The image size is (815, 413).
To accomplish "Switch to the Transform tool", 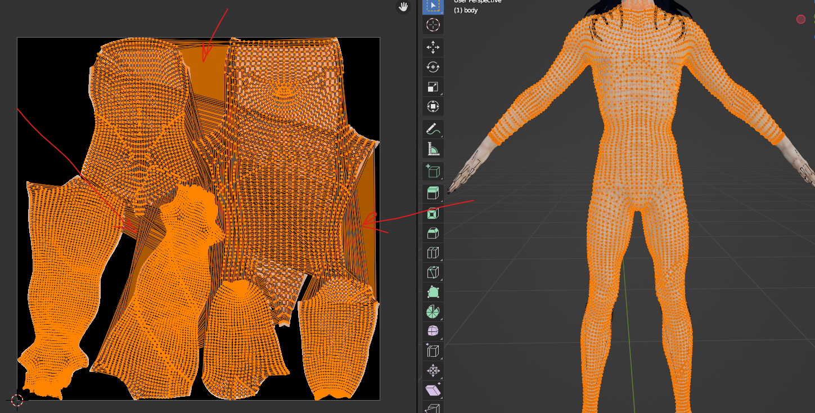I will pyautogui.click(x=433, y=106).
